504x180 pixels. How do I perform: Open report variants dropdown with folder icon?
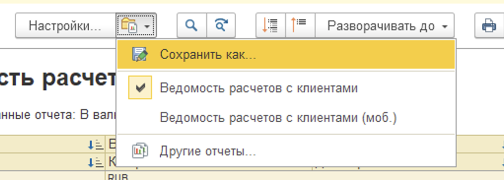point(136,26)
